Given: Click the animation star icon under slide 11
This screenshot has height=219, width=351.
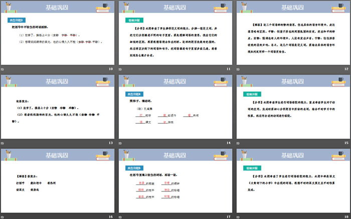Looking at the screenshot, I should (x=121, y=68).
